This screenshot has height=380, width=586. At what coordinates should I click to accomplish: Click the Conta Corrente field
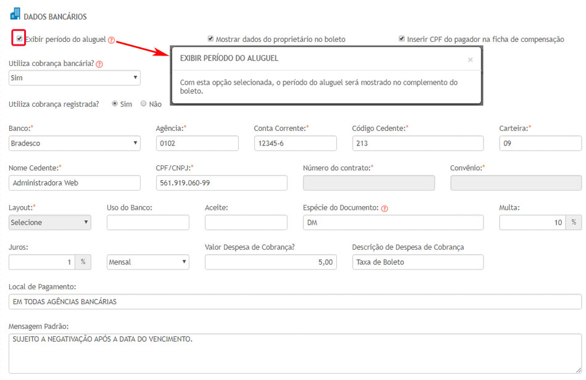(295, 143)
